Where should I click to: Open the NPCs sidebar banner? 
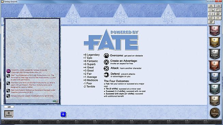tap(214, 66)
